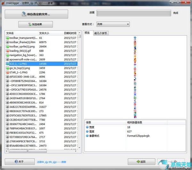Click the loading_041[1].gif file icon
Screen dimensions: 192x170
7,51
